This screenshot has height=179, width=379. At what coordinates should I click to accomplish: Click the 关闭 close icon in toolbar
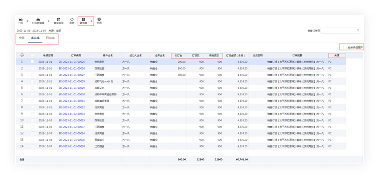[x=99, y=19]
